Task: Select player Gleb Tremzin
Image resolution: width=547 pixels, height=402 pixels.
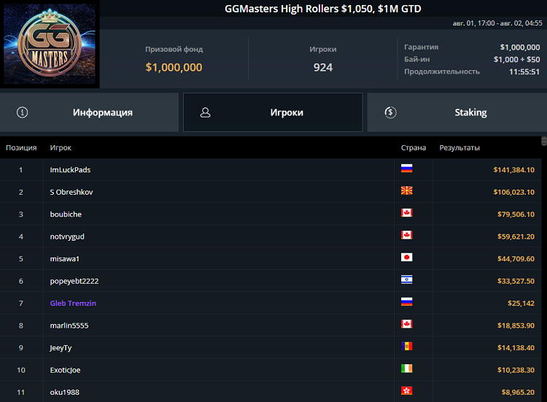Action: pyautogui.click(x=73, y=303)
